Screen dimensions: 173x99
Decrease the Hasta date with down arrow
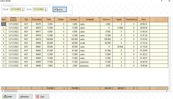tap(46, 10)
